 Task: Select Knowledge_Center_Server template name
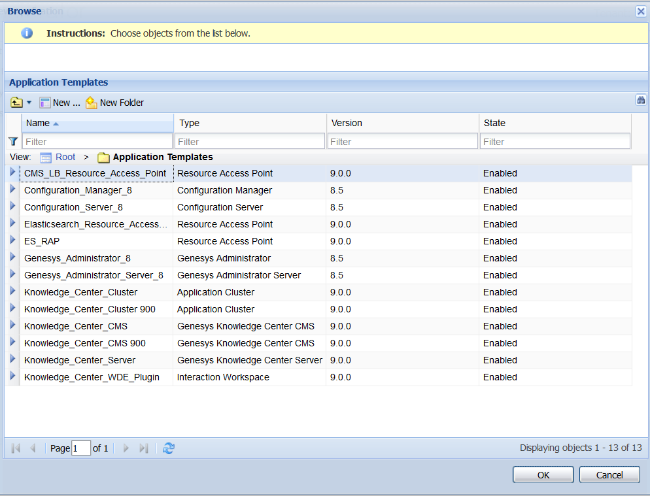click(80, 360)
